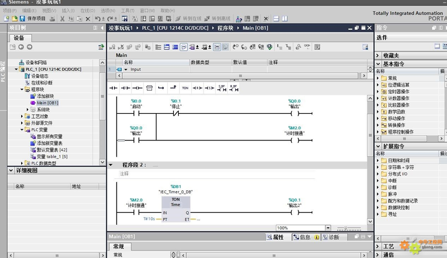Open the 选项(N) menu
The image size is (447, 258).
click(108, 11)
